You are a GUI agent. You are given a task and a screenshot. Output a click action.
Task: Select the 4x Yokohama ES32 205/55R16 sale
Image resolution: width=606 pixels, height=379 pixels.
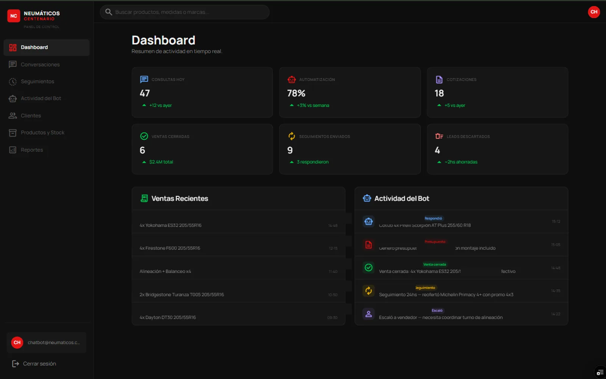[239, 222]
